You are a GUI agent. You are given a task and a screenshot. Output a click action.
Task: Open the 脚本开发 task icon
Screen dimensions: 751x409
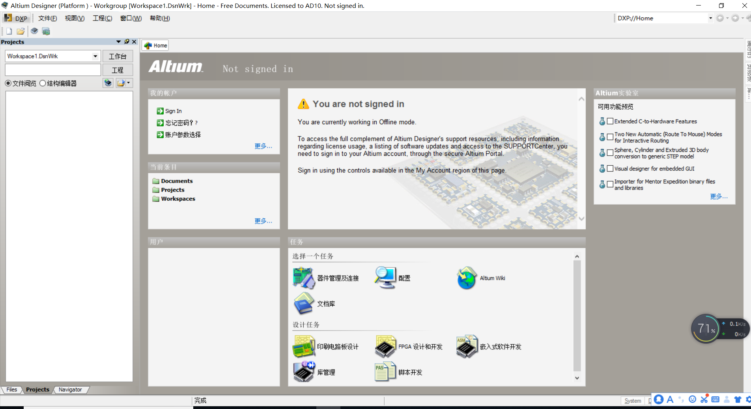click(x=385, y=372)
